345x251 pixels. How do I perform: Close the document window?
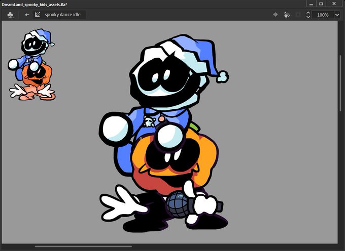click(x=334, y=4)
